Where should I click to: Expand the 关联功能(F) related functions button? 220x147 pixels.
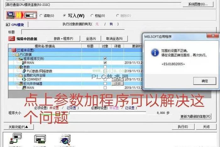click(x=19, y=127)
